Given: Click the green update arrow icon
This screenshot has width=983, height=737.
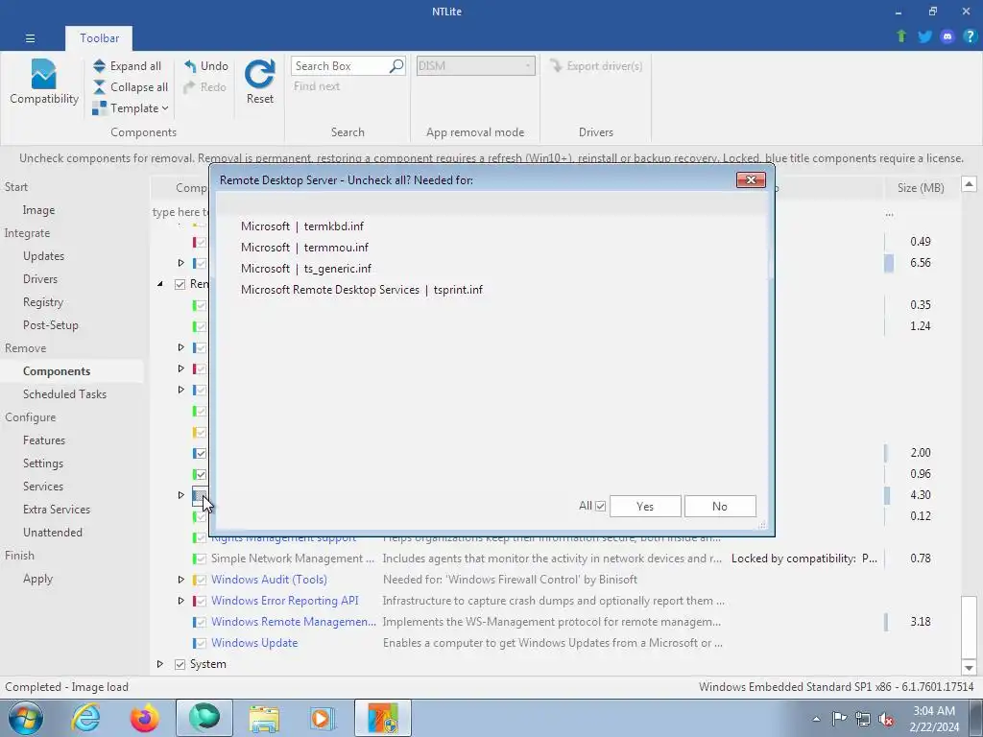Looking at the screenshot, I should click(x=901, y=36).
